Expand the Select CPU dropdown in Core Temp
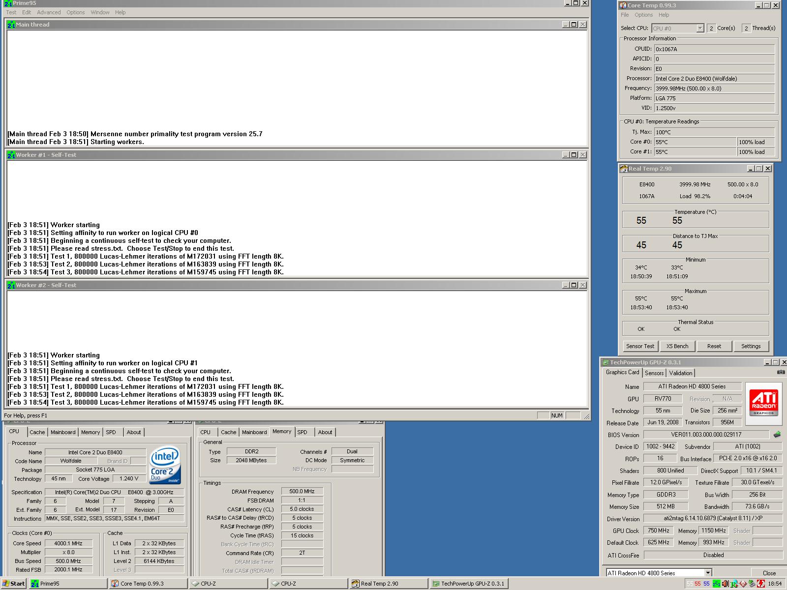Image resolution: width=787 pixels, height=590 pixels. pyautogui.click(x=700, y=29)
